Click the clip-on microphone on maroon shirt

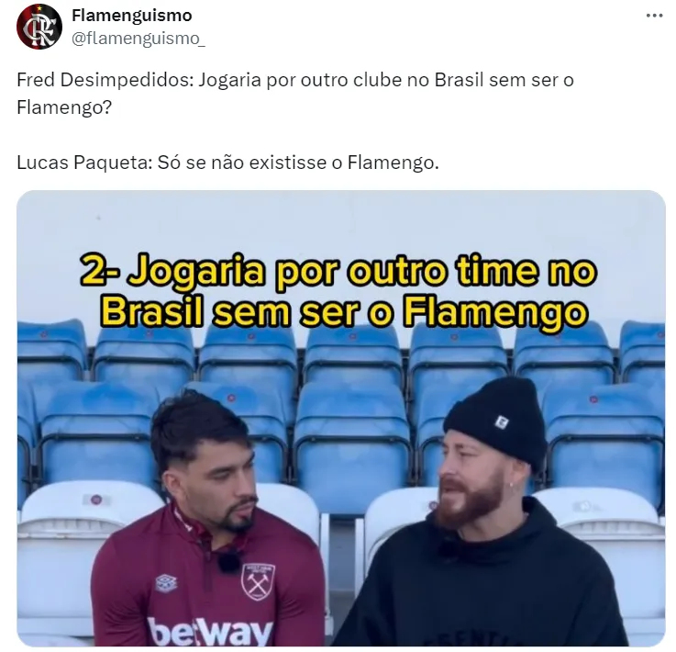[228, 562]
